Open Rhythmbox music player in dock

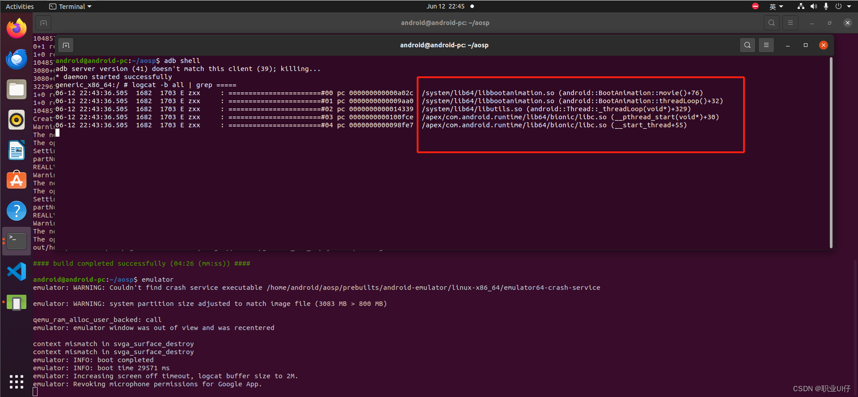17,120
